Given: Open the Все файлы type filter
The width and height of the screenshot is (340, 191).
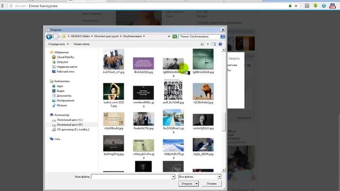Looking at the screenshot, I should pyautogui.click(x=200, y=177).
